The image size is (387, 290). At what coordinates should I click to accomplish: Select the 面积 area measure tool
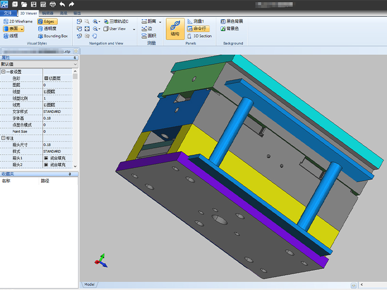coord(149,36)
